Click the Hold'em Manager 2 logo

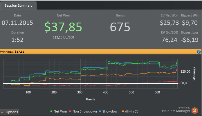[x=194, y=110]
